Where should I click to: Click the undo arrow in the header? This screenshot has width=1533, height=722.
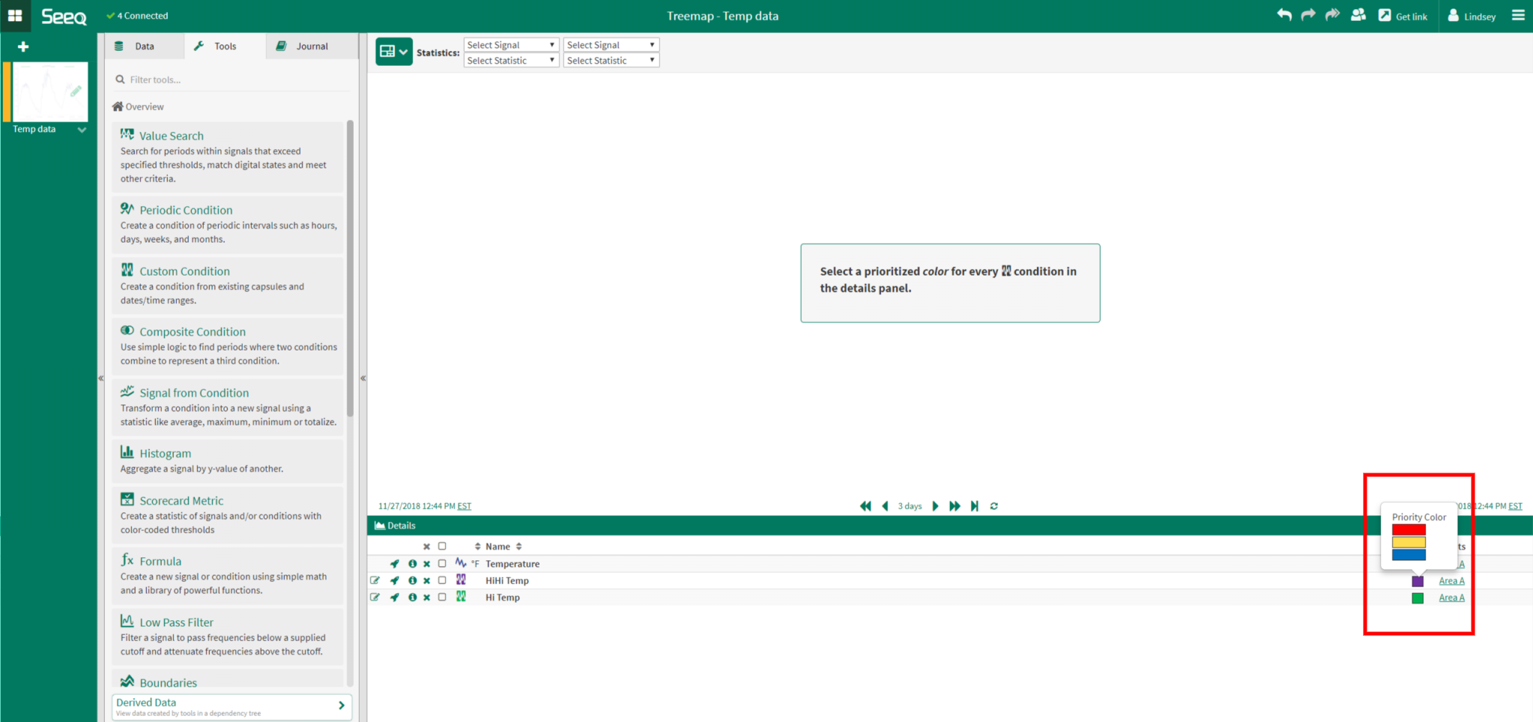[1284, 15]
